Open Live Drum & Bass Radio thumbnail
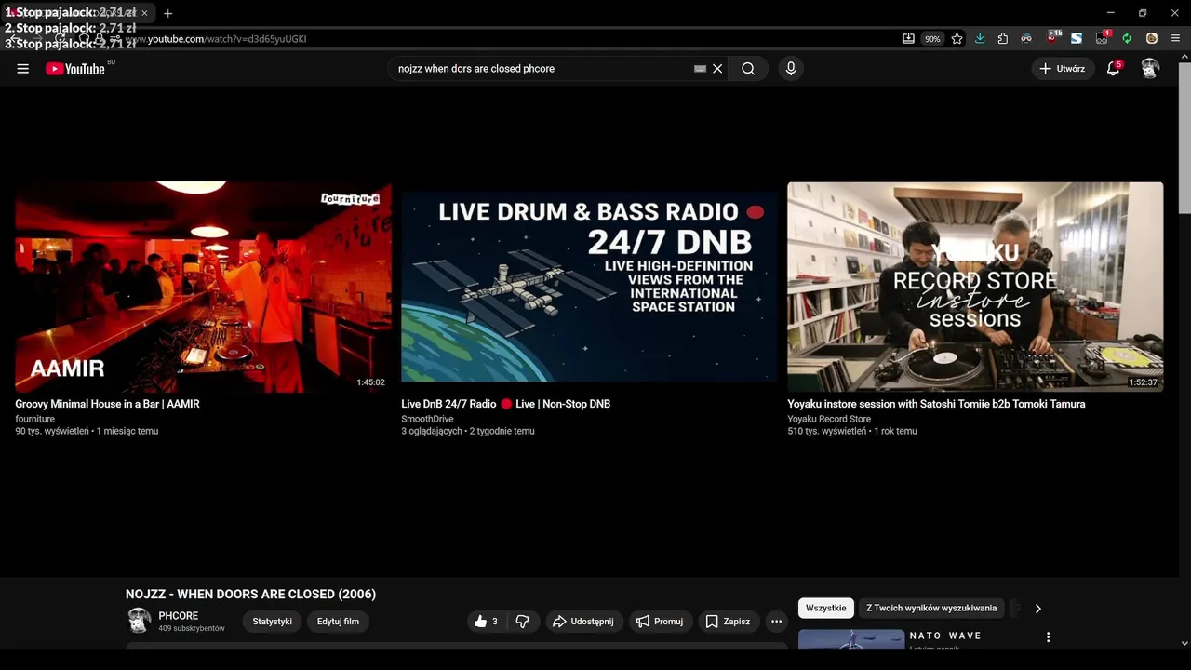 (589, 287)
